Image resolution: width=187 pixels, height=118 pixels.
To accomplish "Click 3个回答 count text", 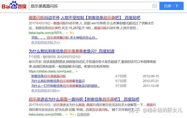I will point(121,86).
